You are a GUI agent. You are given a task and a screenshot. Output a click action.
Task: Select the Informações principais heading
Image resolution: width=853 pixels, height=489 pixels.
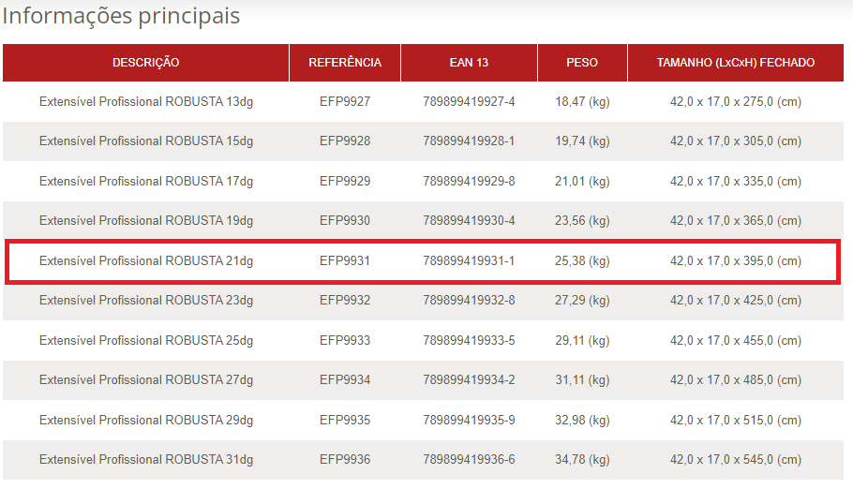121,15
